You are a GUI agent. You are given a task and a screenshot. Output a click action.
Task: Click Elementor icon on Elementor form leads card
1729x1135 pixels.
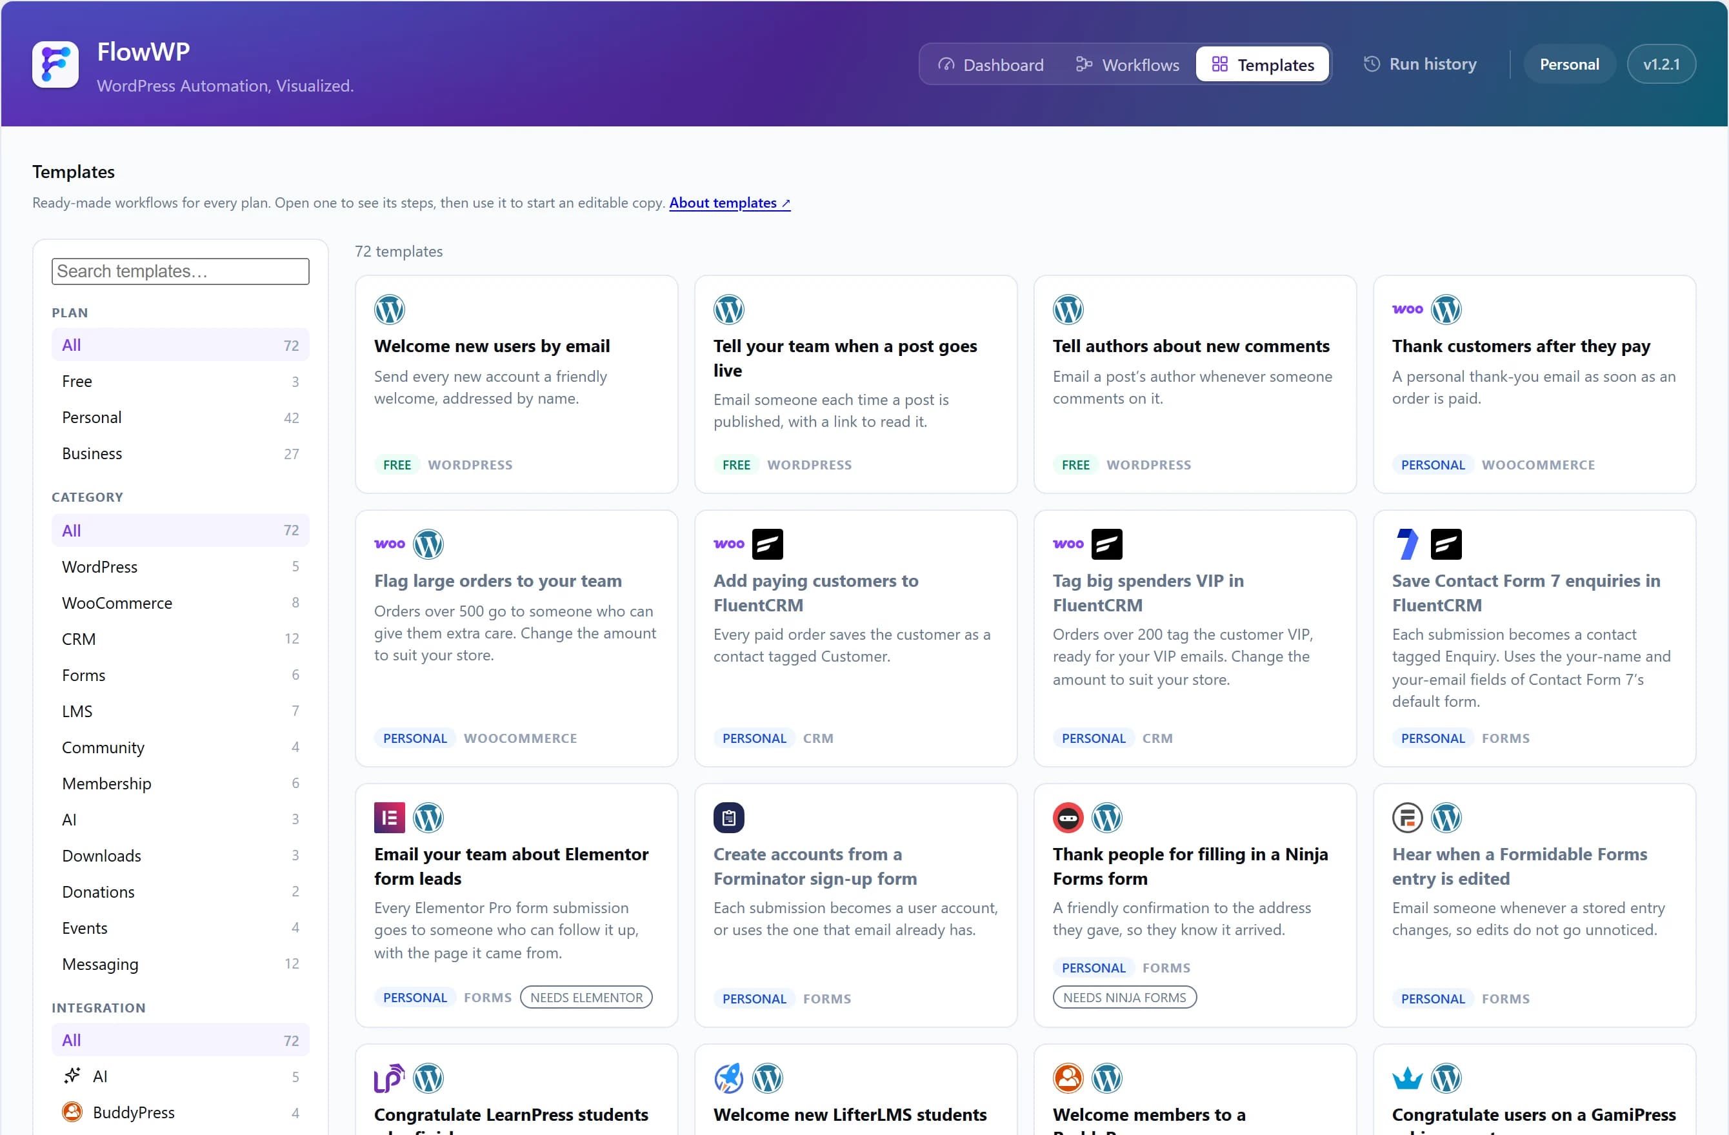pyautogui.click(x=390, y=818)
